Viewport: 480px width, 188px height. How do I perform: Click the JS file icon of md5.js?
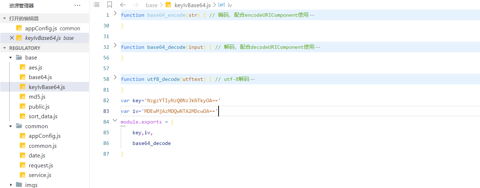(23, 96)
